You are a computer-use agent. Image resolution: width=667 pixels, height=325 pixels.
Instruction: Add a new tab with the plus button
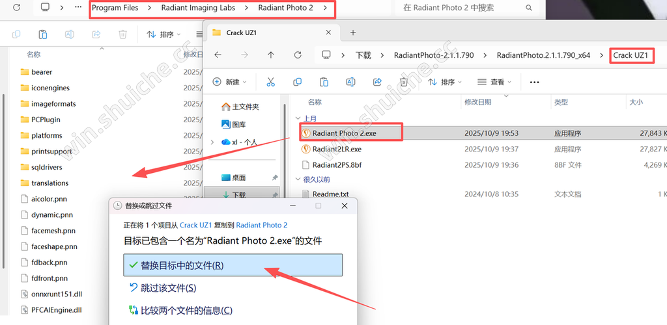[x=353, y=32]
